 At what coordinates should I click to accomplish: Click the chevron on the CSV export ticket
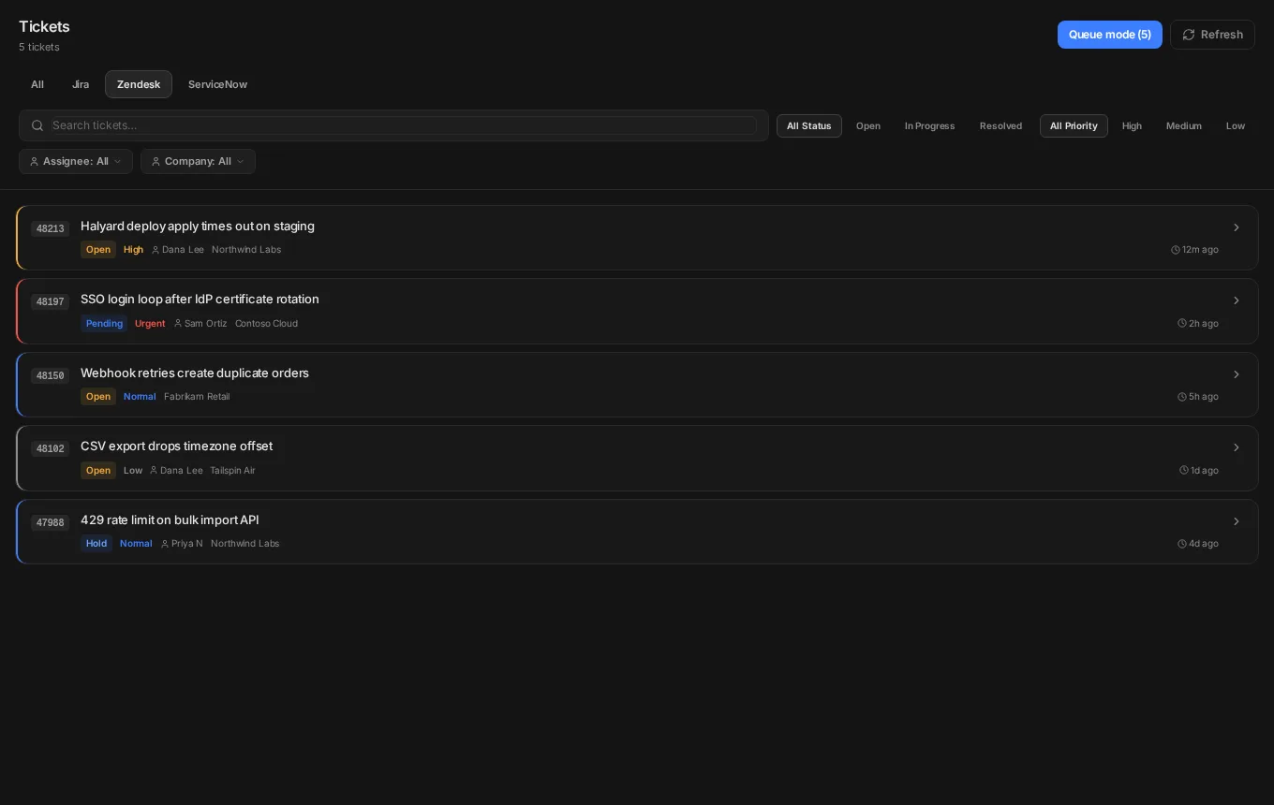1237,447
